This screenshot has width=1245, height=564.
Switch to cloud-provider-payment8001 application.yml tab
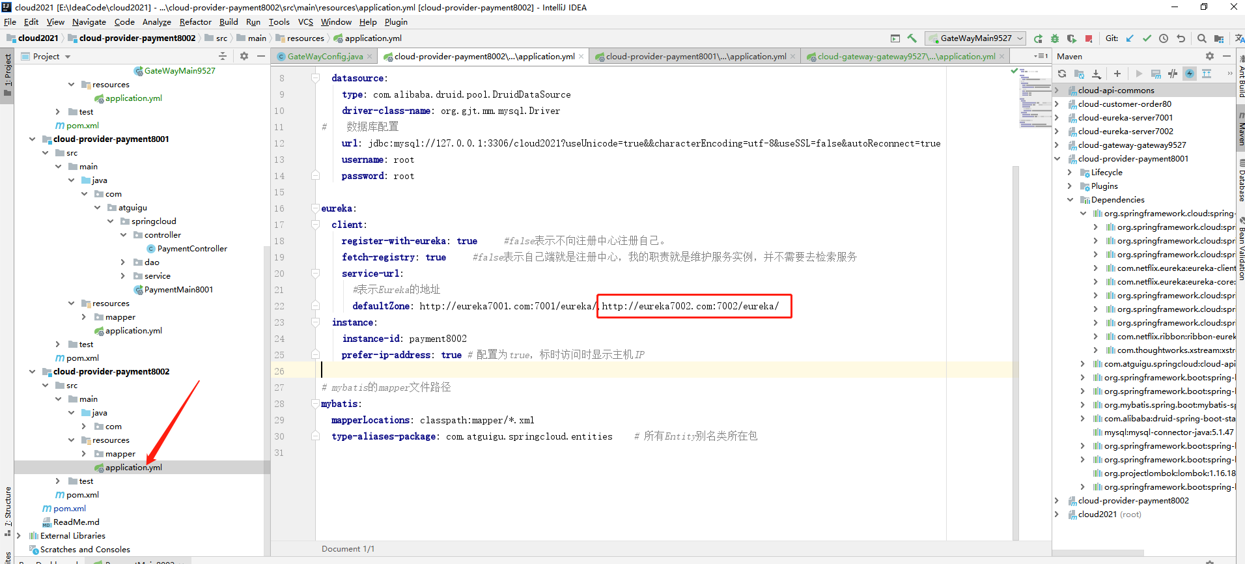tap(695, 57)
